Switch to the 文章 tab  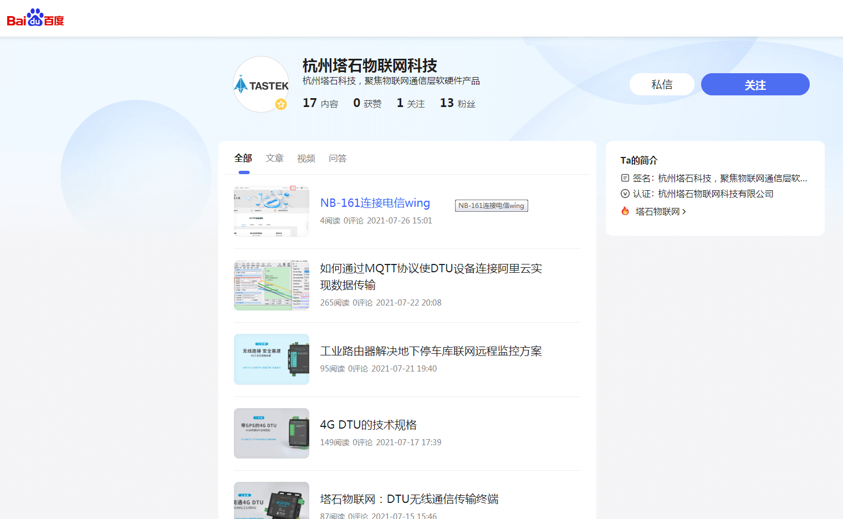click(x=275, y=158)
